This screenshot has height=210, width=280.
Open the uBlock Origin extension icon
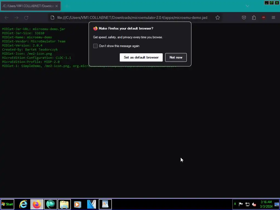click(264, 17)
